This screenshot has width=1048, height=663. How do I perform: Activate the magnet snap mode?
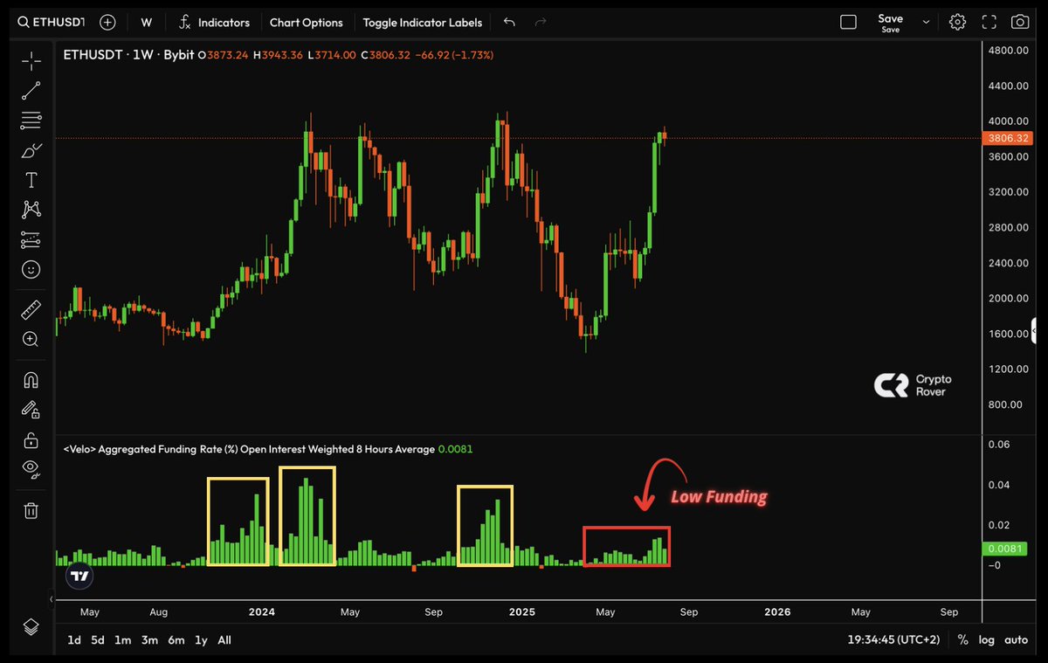(31, 381)
